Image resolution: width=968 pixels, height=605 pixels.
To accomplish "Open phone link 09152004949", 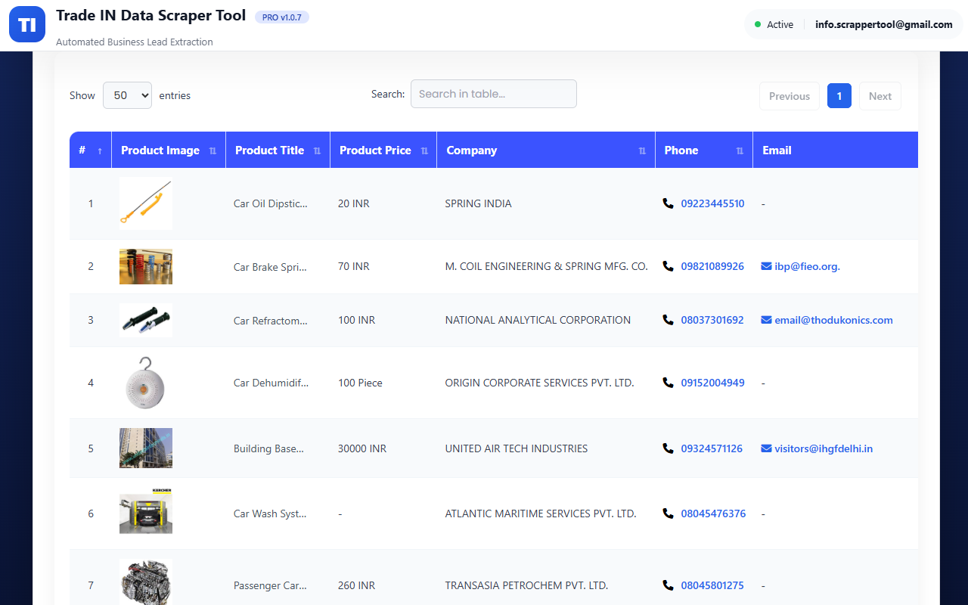I will click(x=712, y=383).
